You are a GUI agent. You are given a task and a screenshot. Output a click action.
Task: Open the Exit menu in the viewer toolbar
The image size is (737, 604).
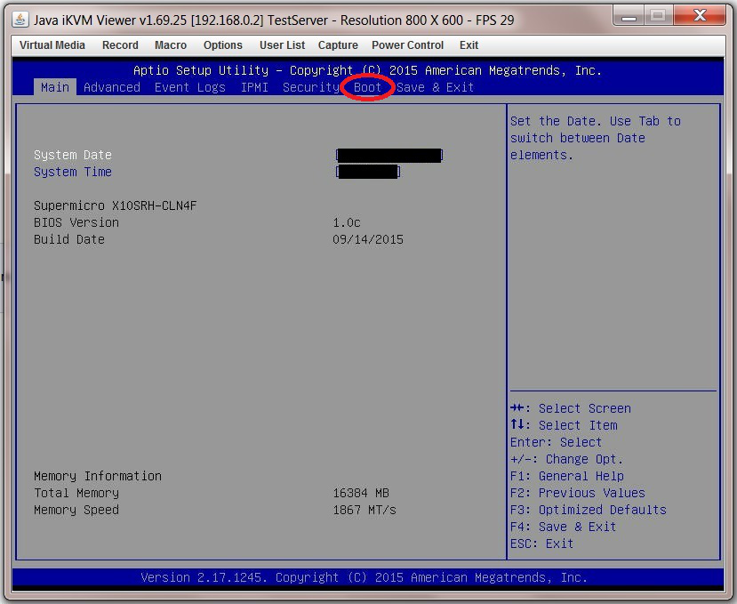tap(469, 44)
